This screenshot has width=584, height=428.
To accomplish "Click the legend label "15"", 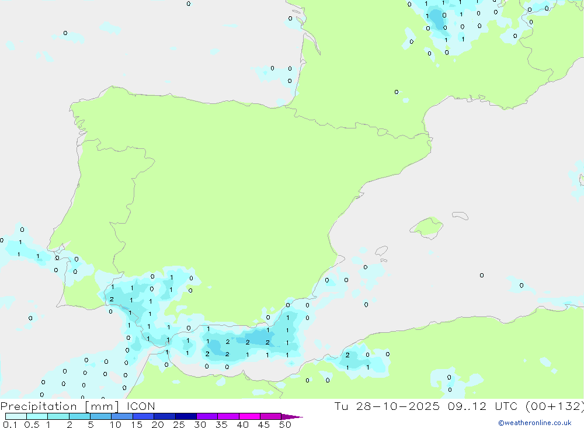I will [137, 424].
